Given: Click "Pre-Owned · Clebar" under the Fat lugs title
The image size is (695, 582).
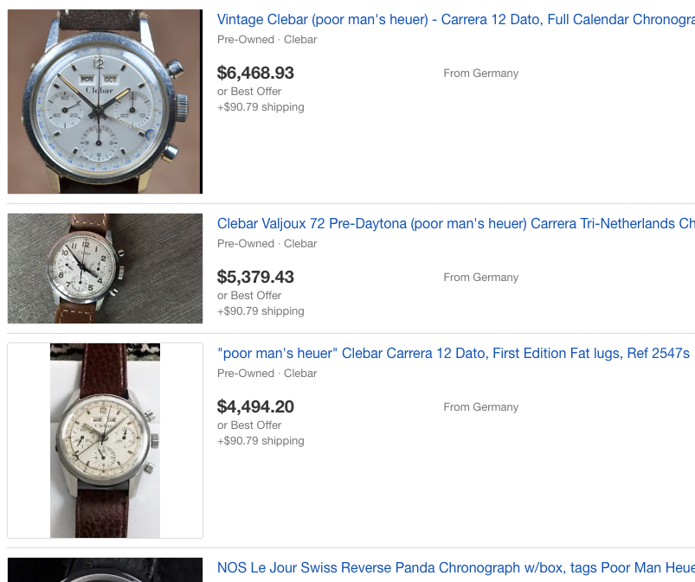Looking at the screenshot, I should click(x=267, y=374).
